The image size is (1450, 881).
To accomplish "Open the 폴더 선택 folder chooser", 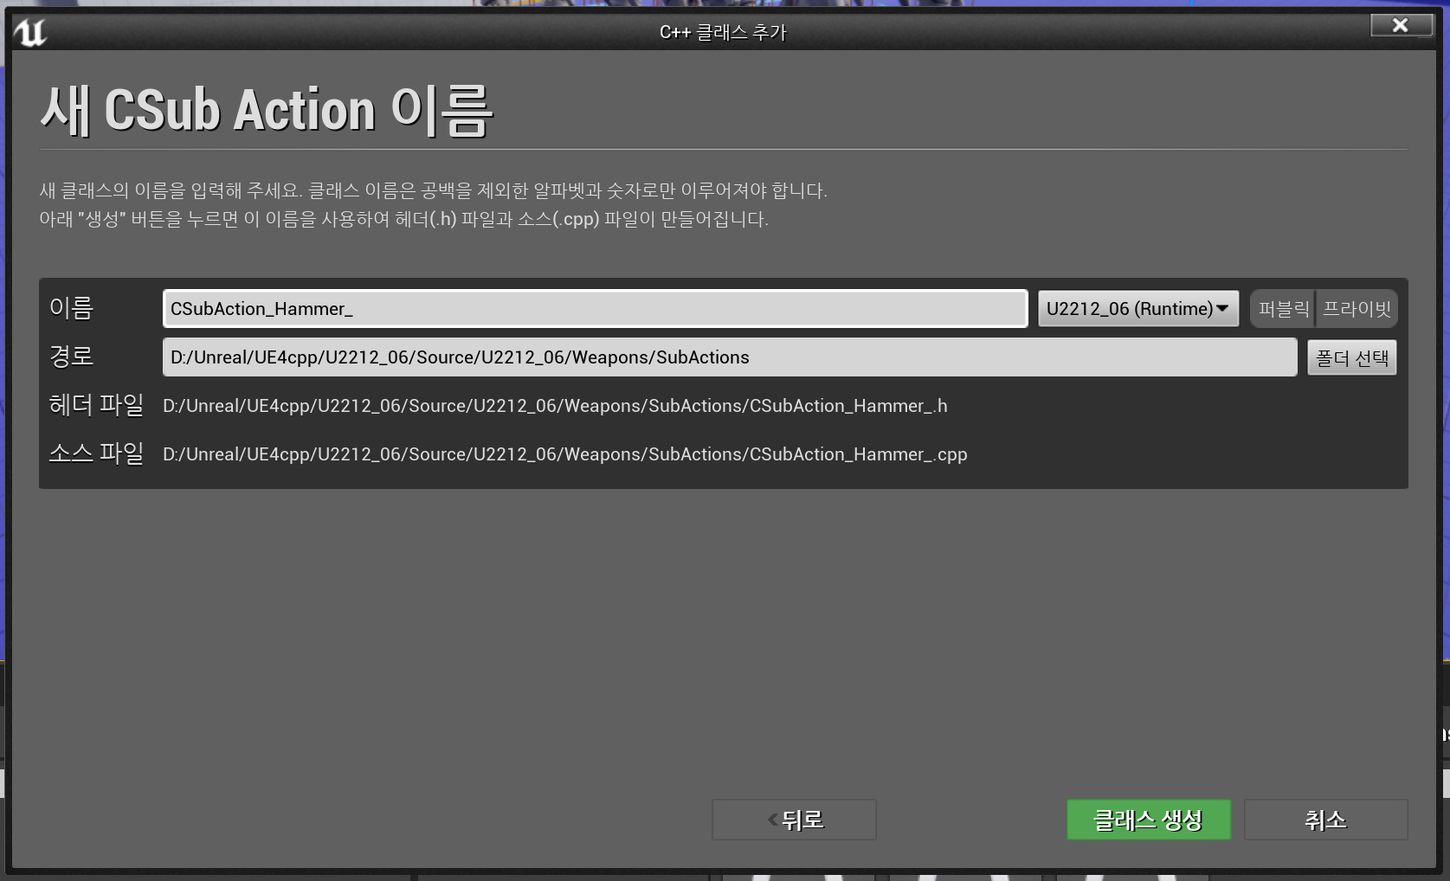I will pos(1352,358).
